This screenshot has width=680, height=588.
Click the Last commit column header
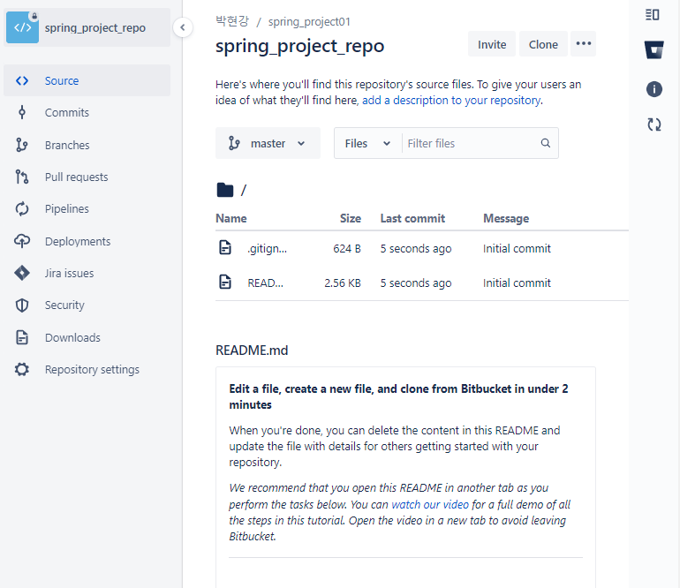point(412,219)
